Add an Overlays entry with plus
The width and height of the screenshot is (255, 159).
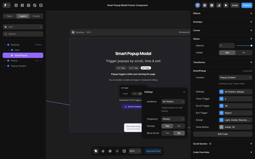(251, 22)
